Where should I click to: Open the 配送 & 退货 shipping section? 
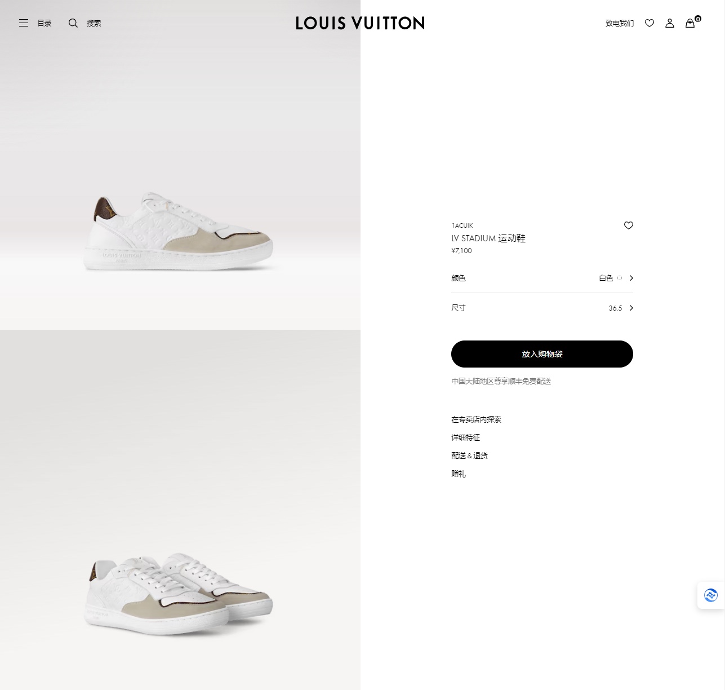(x=469, y=455)
